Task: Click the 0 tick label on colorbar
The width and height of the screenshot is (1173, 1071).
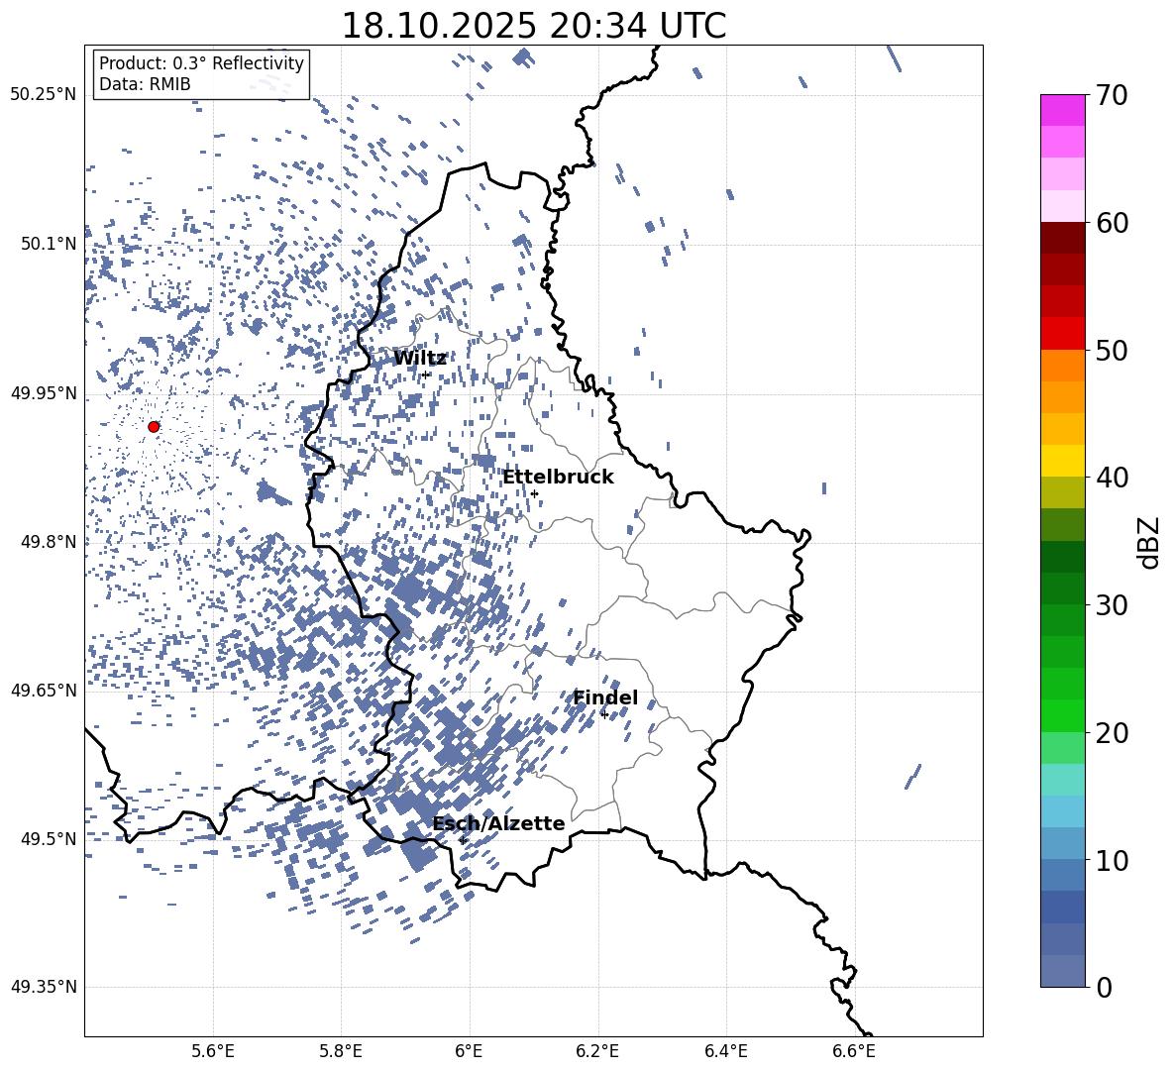Action: click(1104, 987)
